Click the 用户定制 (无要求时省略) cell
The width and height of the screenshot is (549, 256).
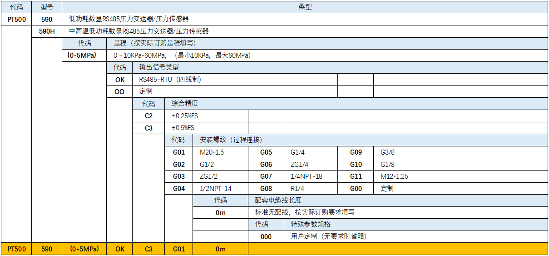(x=328, y=237)
